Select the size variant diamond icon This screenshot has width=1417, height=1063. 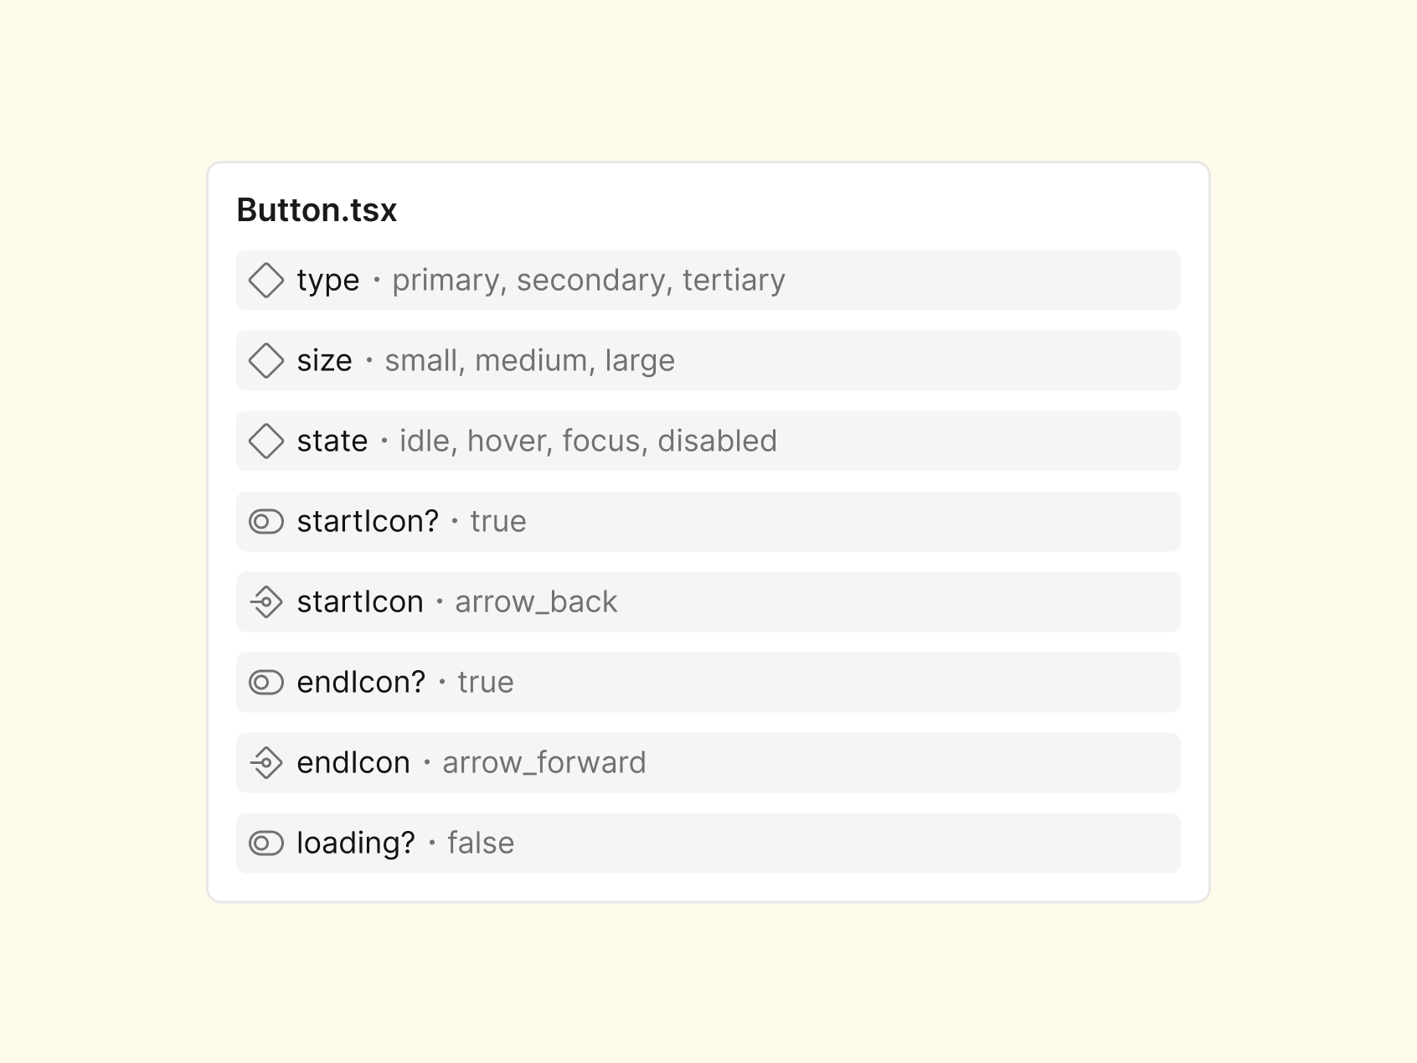(266, 360)
